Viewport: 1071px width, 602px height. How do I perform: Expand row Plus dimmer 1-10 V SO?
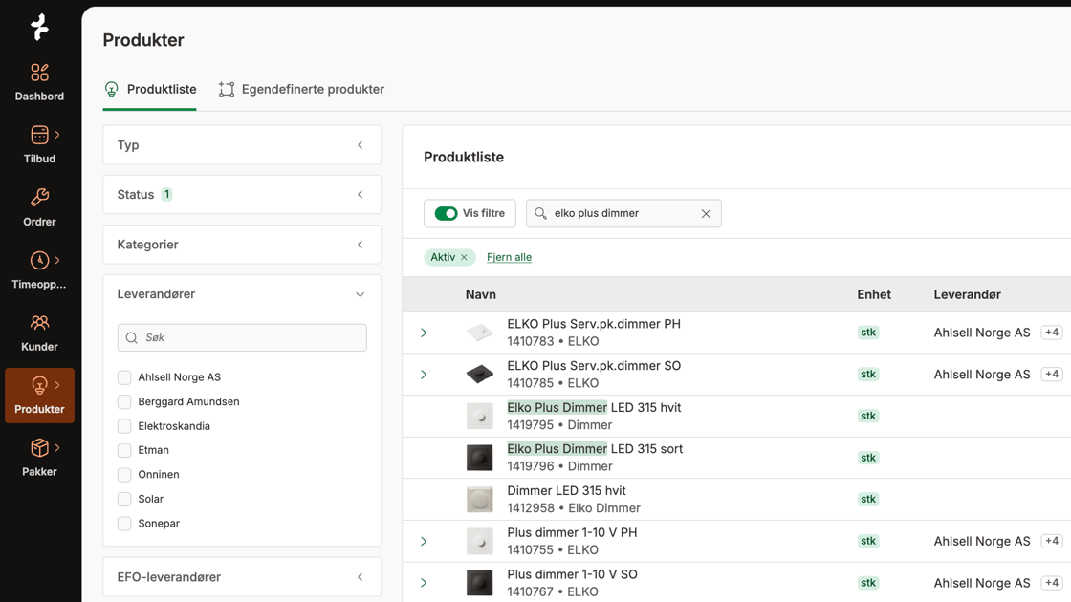(424, 583)
